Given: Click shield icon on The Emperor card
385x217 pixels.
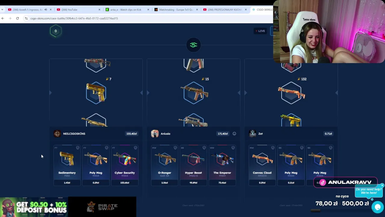Looking at the screenshot, I should coord(233,148).
